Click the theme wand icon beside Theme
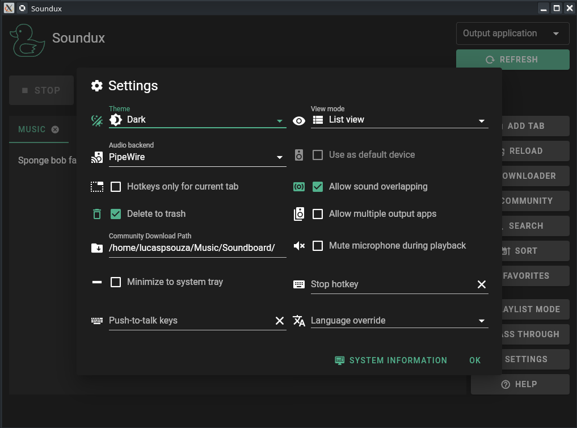The width and height of the screenshot is (577, 428). click(97, 120)
